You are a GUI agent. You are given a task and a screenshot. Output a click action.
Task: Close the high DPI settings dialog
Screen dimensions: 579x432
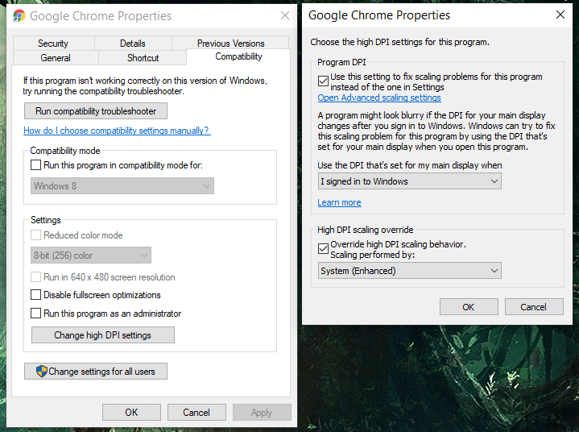pyautogui.click(x=560, y=15)
